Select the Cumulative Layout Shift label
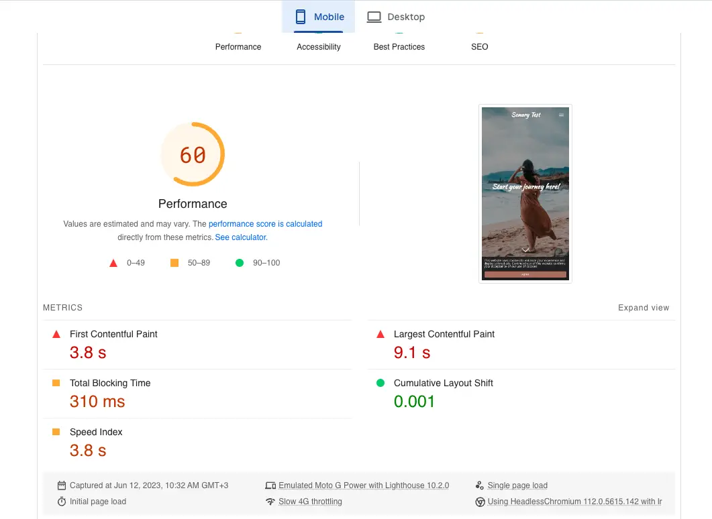This screenshot has width=712, height=519. (443, 383)
